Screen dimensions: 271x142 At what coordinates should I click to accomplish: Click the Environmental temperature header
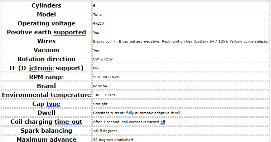[x=46, y=95]
